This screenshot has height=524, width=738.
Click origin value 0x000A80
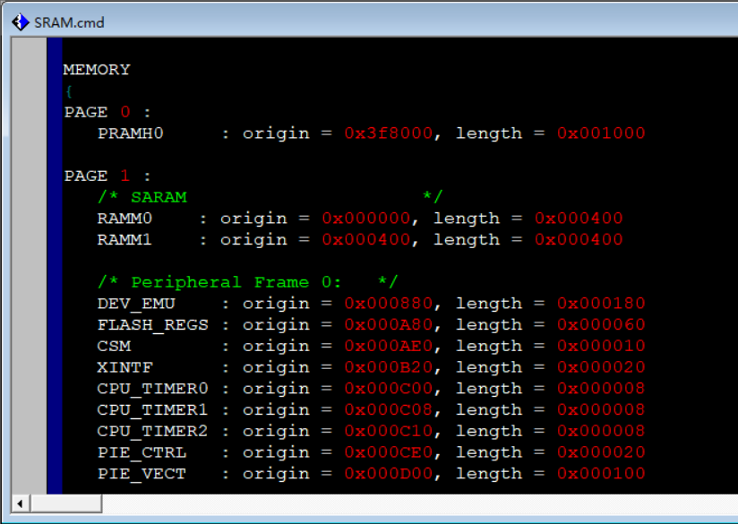(x=389, y=325)
